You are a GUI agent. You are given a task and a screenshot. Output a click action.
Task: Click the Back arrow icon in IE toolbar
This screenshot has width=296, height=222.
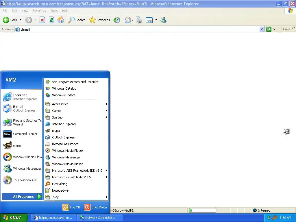(6, 20)
